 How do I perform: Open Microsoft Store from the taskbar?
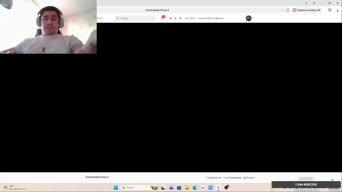(179, 187)
